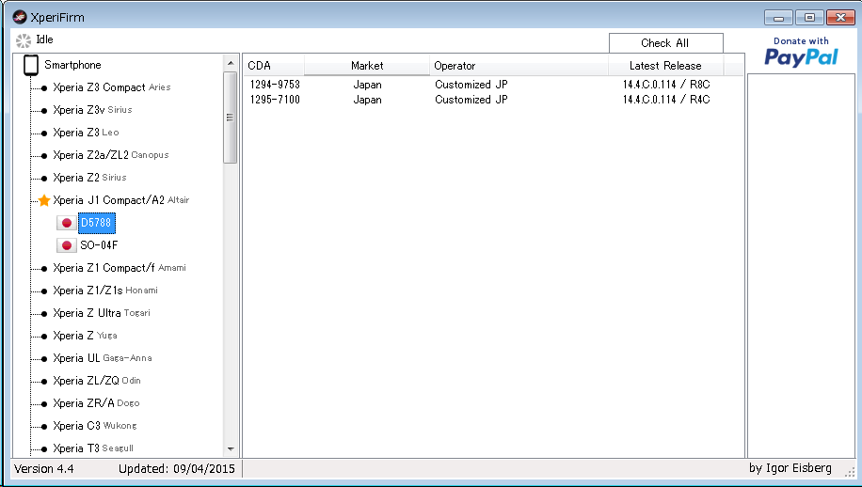Maximize the XperiFirm window
862x487 pixels.
809,18
